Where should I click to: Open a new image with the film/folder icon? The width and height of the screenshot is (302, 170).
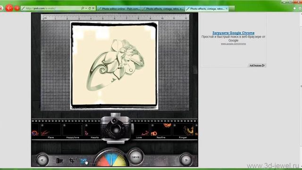click(x=59, y=161)
